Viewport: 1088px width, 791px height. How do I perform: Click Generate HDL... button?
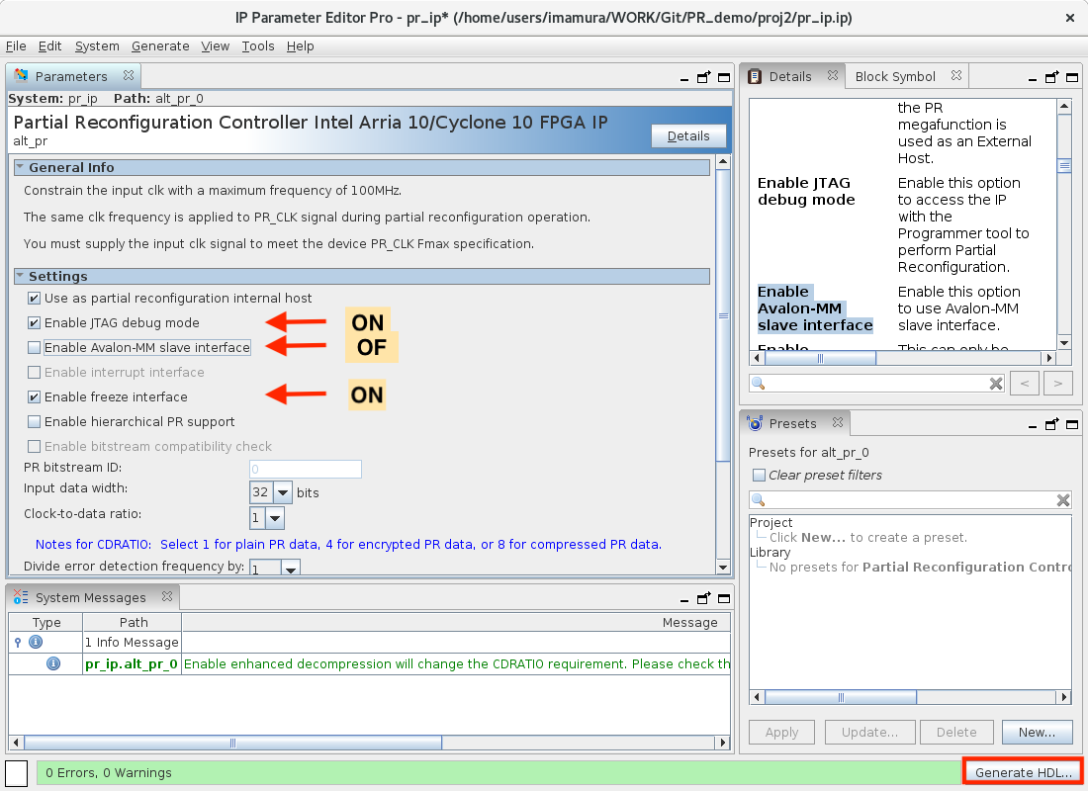(1023, 772)
